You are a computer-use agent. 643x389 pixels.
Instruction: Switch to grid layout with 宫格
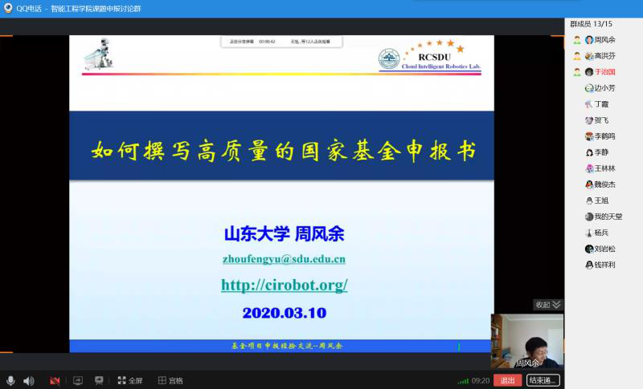pos(170,380)
